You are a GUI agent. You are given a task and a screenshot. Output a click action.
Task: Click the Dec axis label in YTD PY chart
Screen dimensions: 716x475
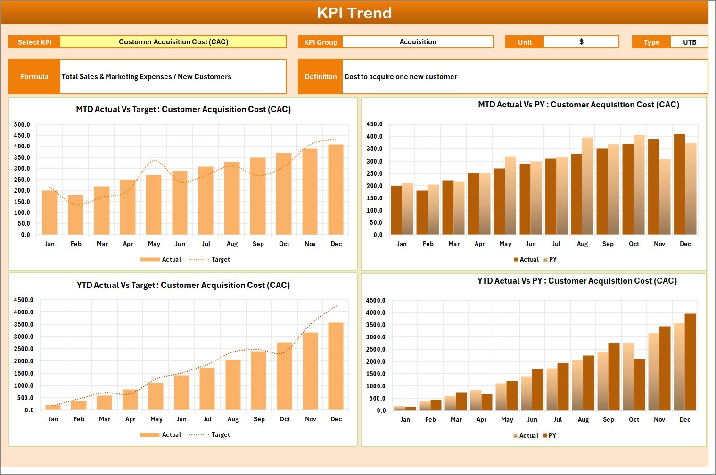click(x=685, y=419)
